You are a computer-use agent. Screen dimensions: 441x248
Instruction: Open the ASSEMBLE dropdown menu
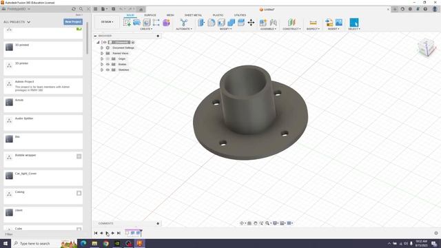268,29
